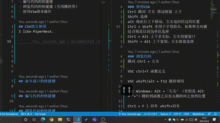The height and width of the screenshot is (123, 220).
Task: Open WeChat tray icon
Action: click(x=174, y=120)
